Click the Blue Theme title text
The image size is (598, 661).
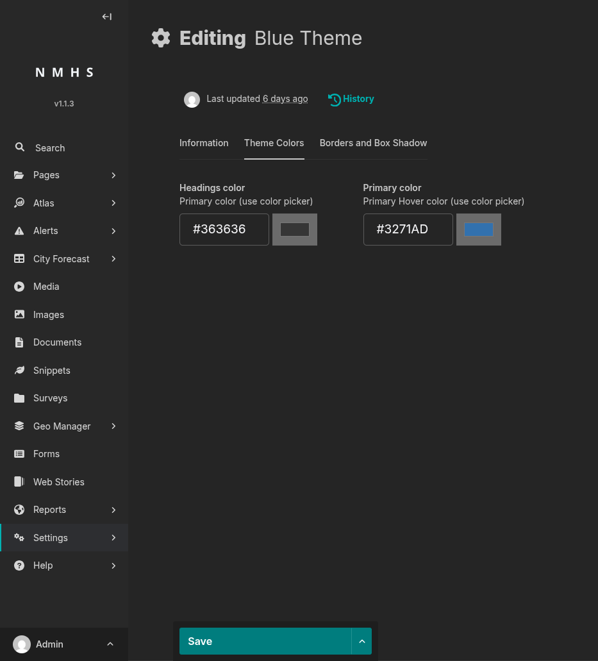(x=308, y=38)
